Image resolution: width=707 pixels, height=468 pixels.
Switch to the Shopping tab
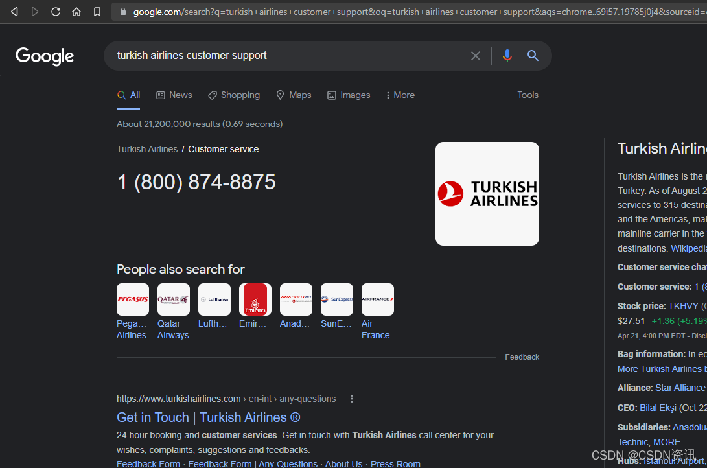[234, 95]
